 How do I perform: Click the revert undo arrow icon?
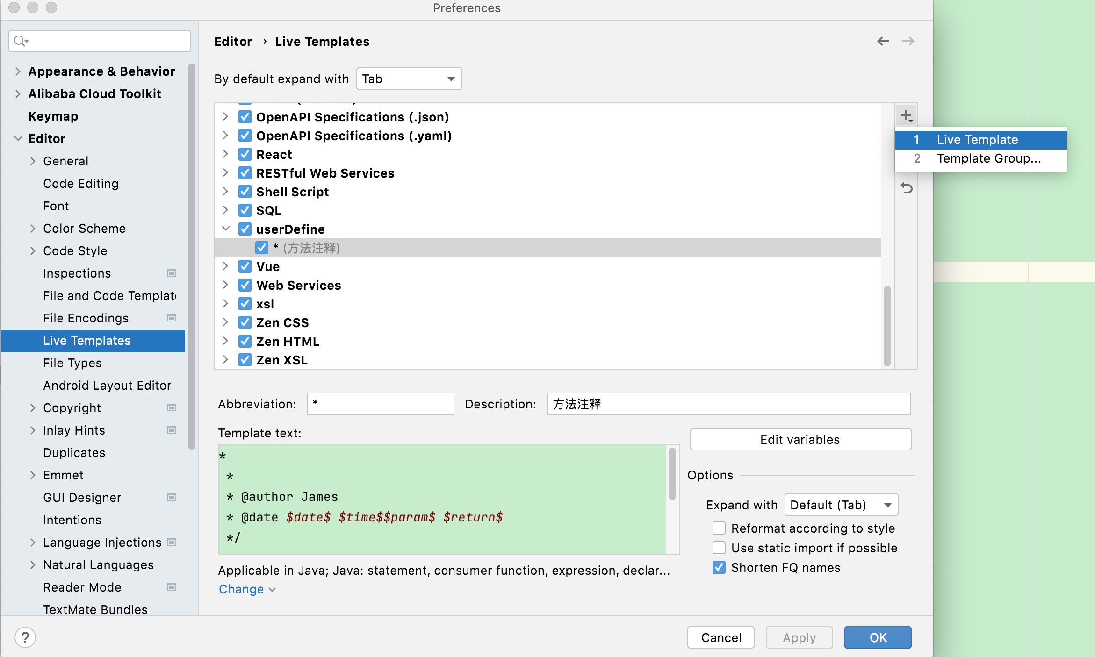(x=906, y=188)
